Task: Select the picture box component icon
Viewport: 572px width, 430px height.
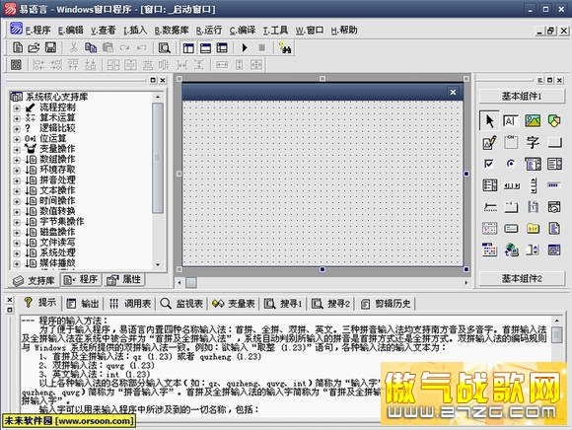Action: (533, 120)
